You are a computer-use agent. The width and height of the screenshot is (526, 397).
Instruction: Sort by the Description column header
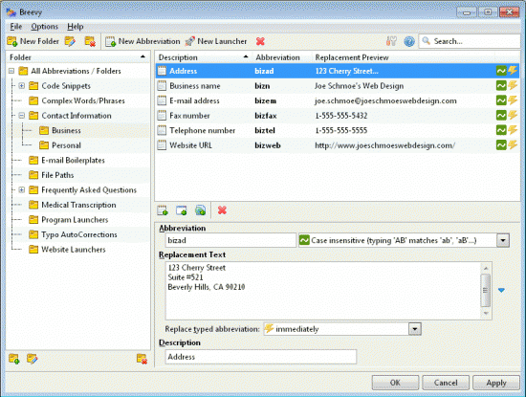204,57
